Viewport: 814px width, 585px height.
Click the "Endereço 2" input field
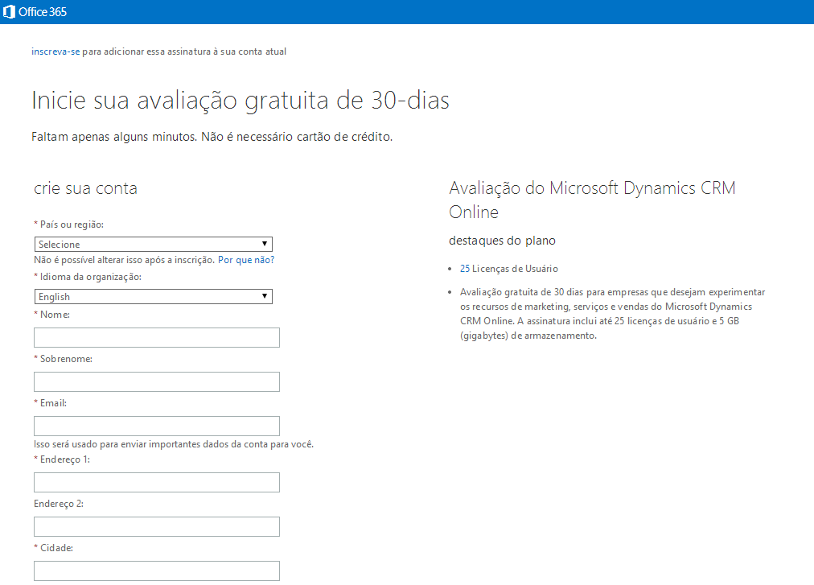(156, 526)
